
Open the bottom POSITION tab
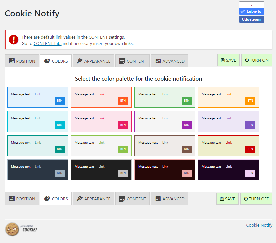(22, 198)
